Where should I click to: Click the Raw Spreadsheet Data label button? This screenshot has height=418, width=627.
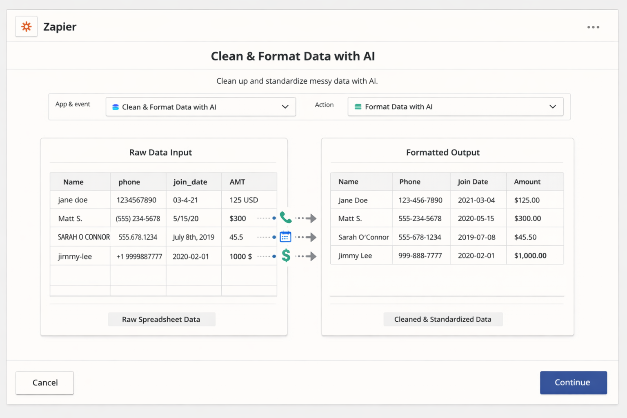pyautogui.click(x=161, y=319)
